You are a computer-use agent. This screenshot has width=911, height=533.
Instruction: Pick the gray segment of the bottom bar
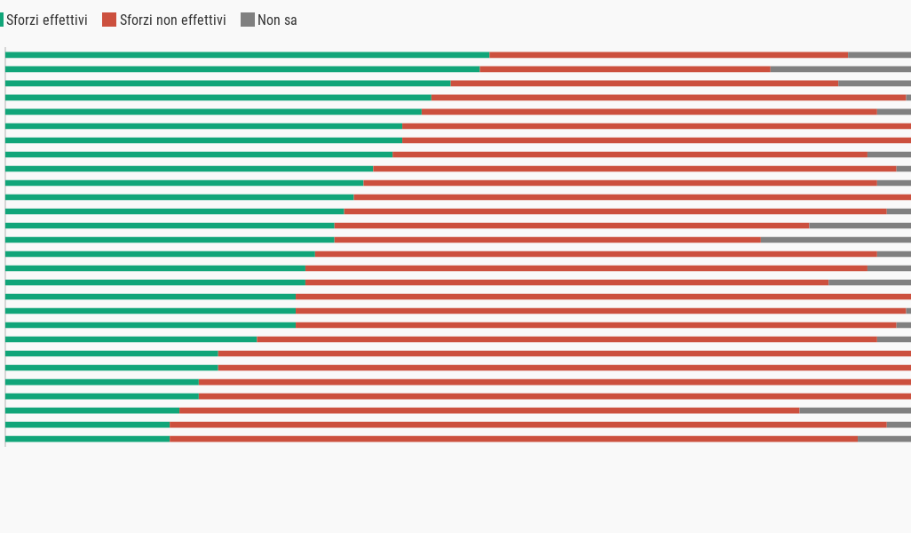click(x=883, y=439)
